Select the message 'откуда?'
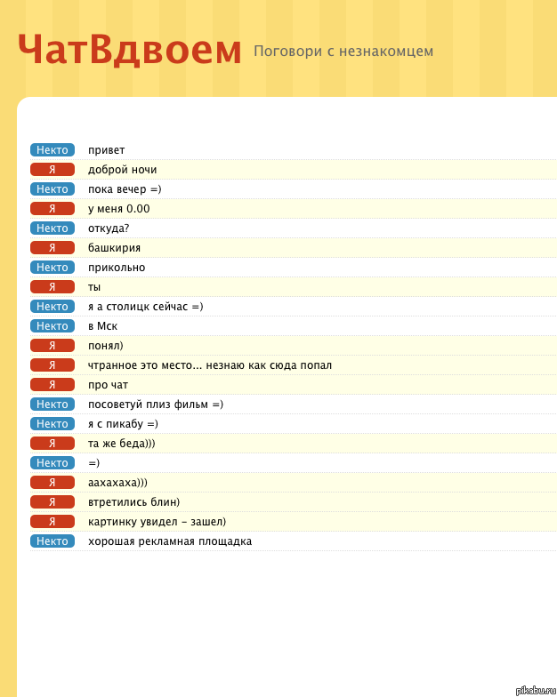This screenshot has width=557, height=697. click(x=109, y=228)
